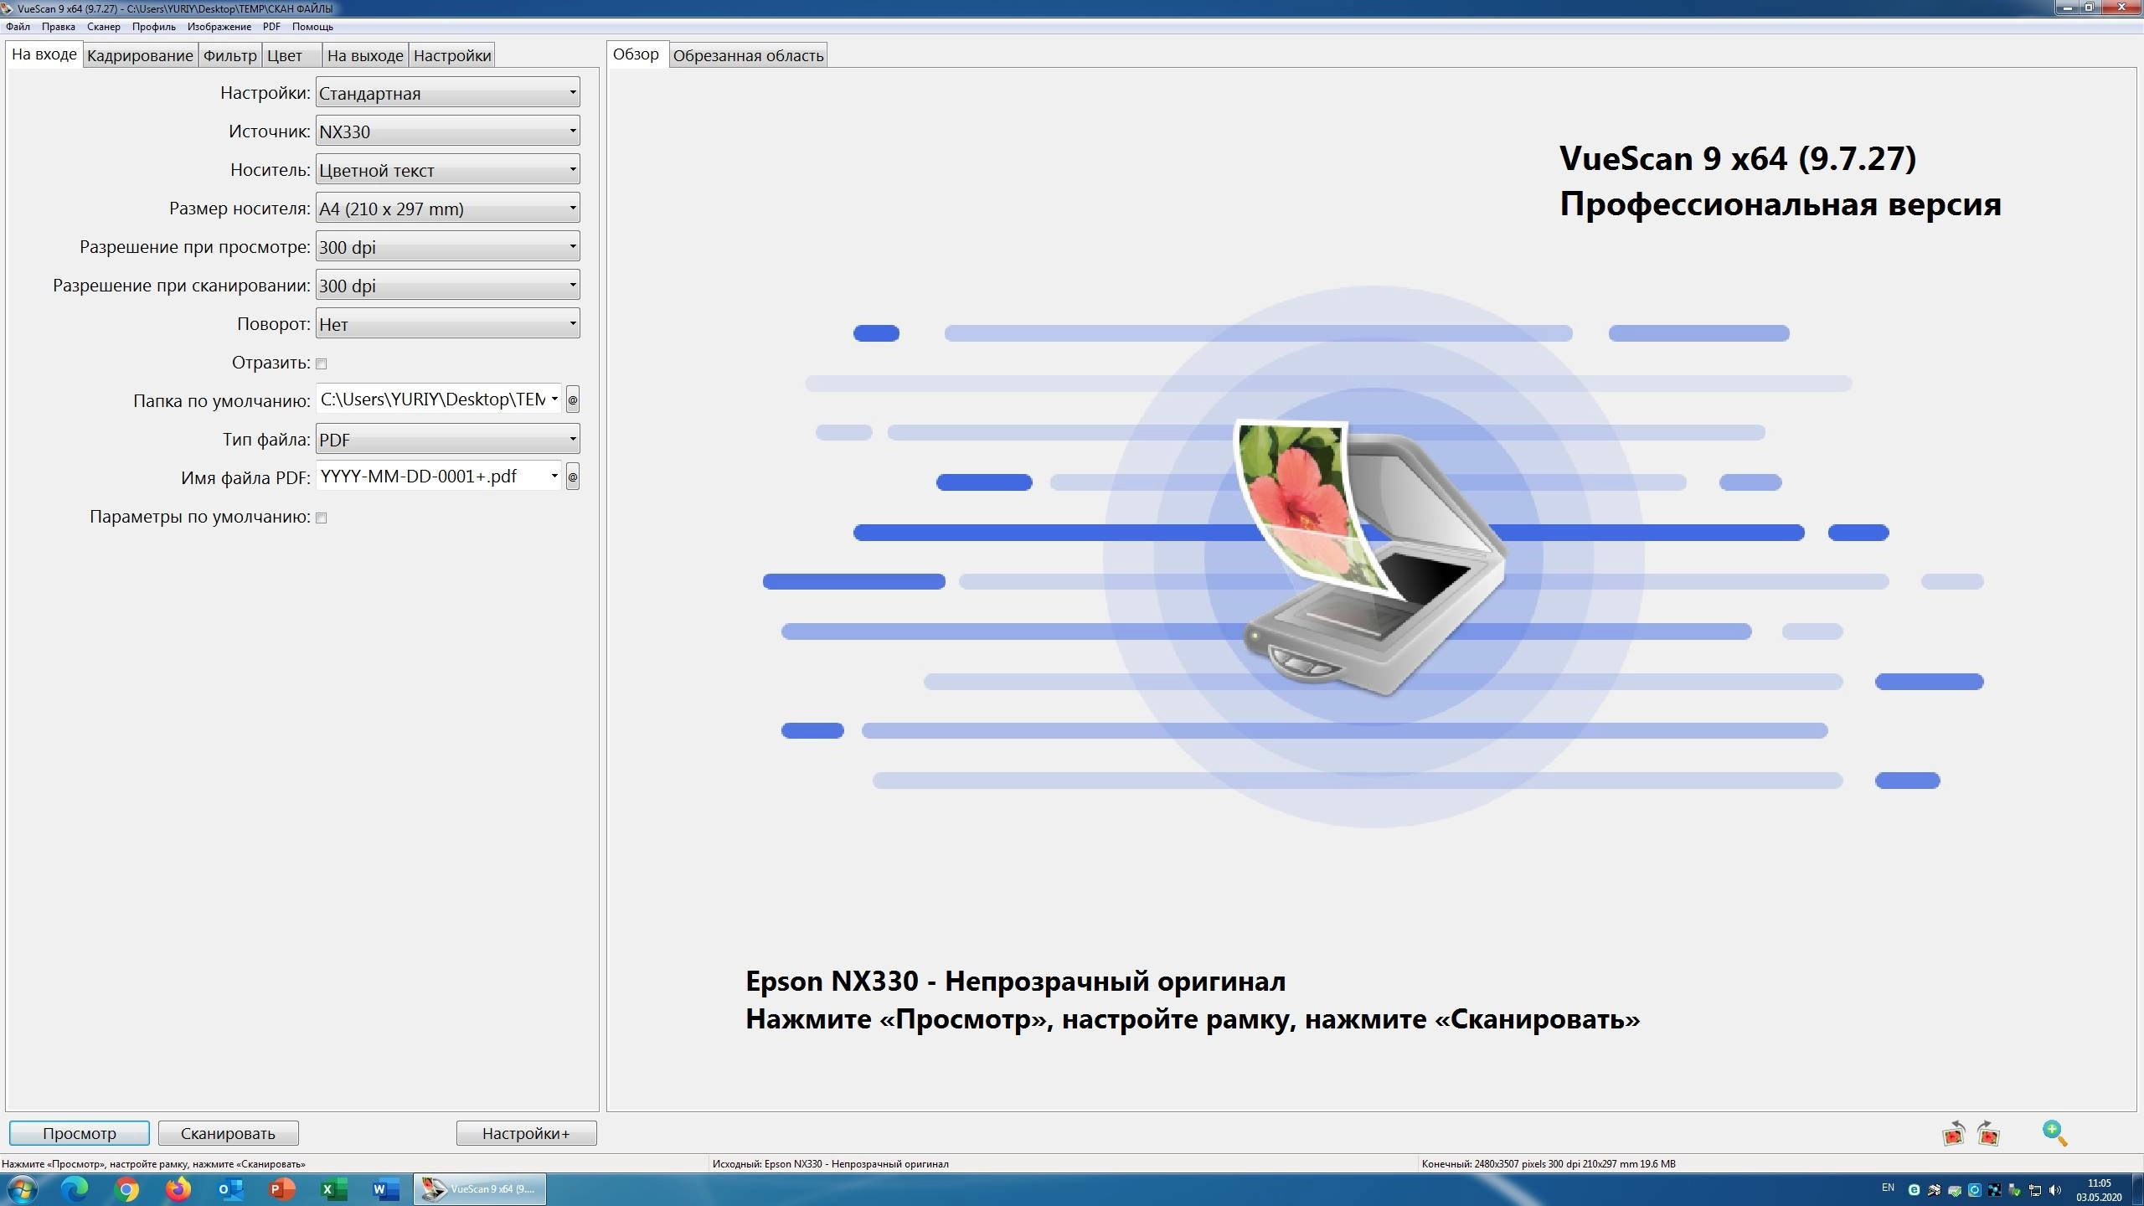
Task: Click the @ button next to PDF file name
Action: (573, 477)
